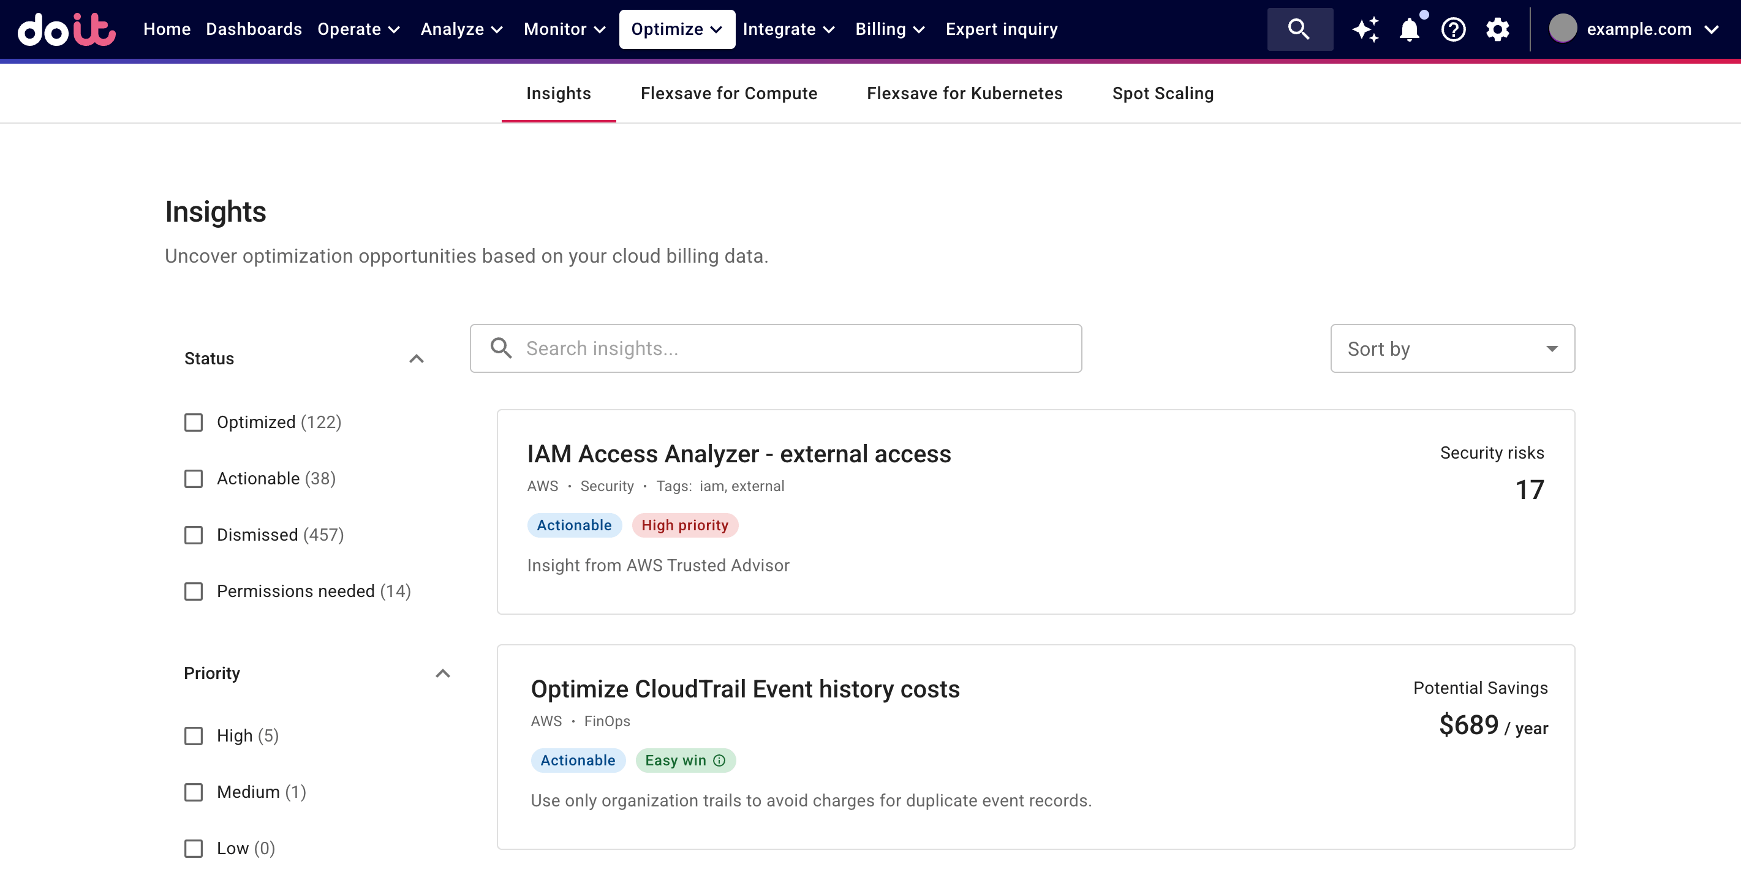Collapse the Priority filter section
1741x875 pixels.
pyautogui.click(x=443, y=674)
